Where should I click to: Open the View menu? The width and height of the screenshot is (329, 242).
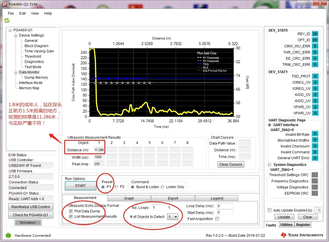coord(35,13)
